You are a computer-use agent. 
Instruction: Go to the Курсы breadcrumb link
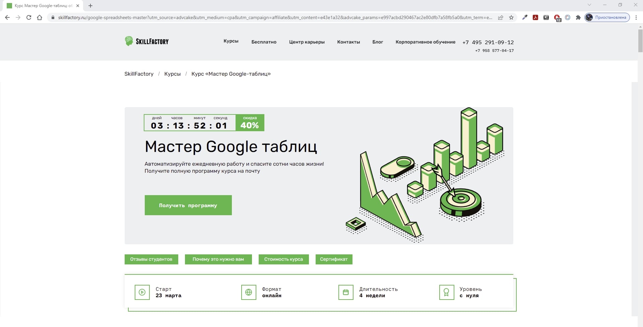tap(172, 74)
